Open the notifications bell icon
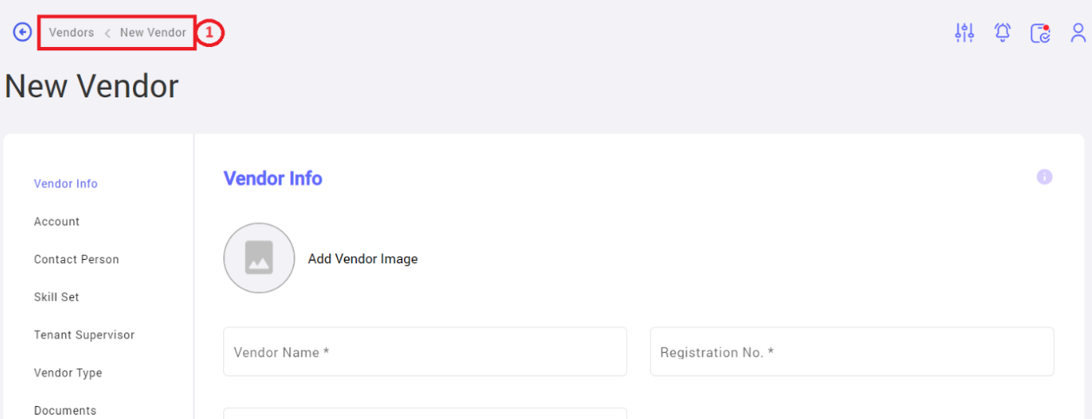This screenshot has height=419, width=1092. pos(1003,33)
